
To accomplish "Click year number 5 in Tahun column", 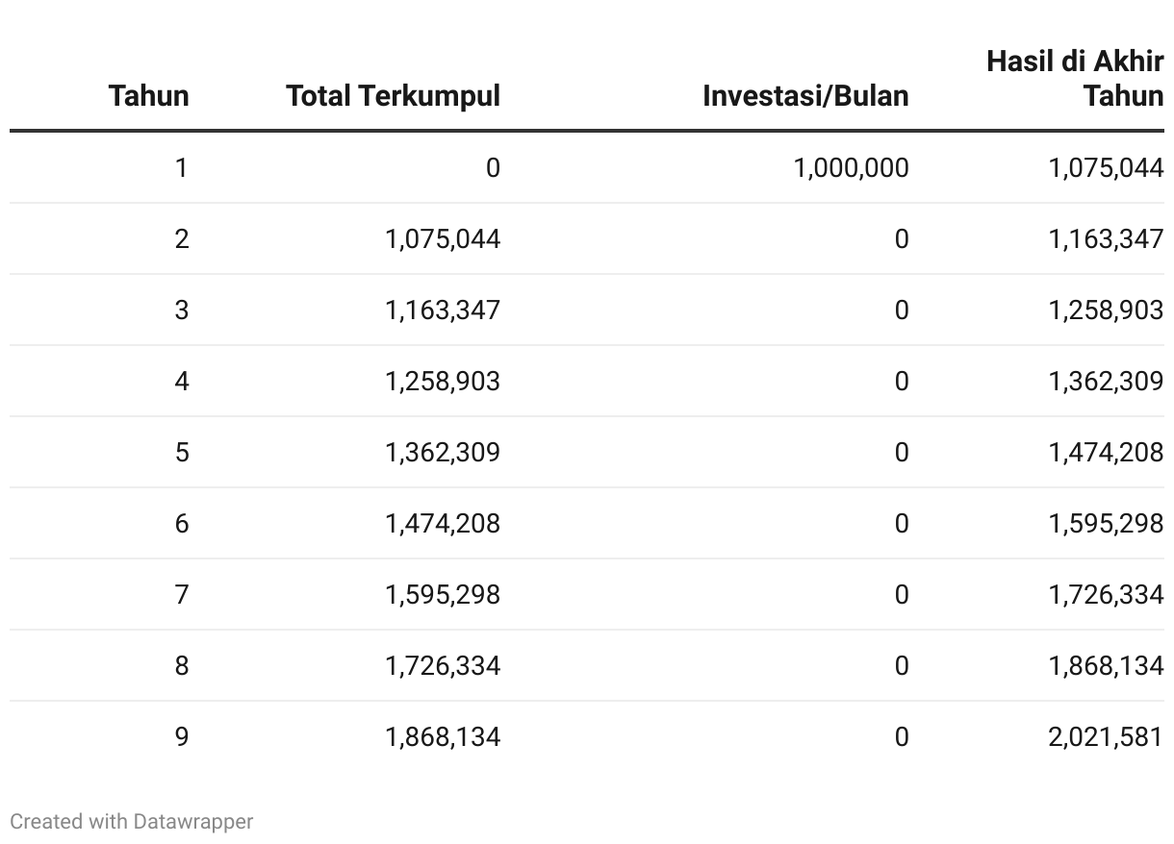I will (x=181, y=453).
